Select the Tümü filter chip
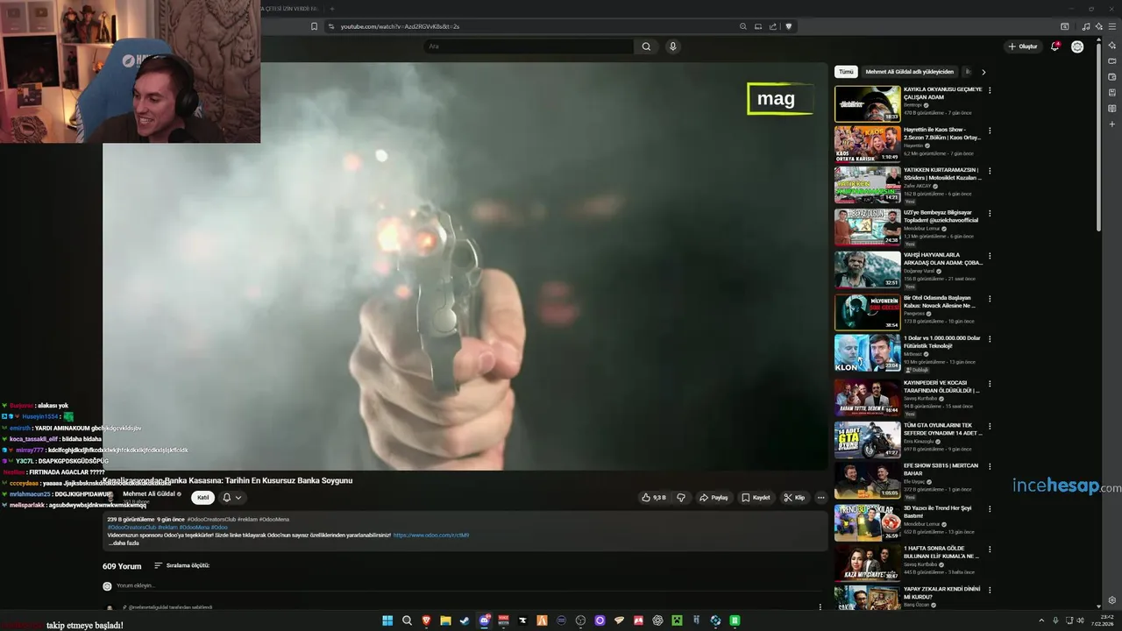This screenshot has height=631, width=1122. (846, 72)
